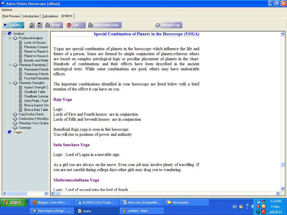The height and width of the screenshot is (215, 287).
Task: Click content pane horizontal scroll left arrow
Action: pyautogui.click(x=53, y=193)
